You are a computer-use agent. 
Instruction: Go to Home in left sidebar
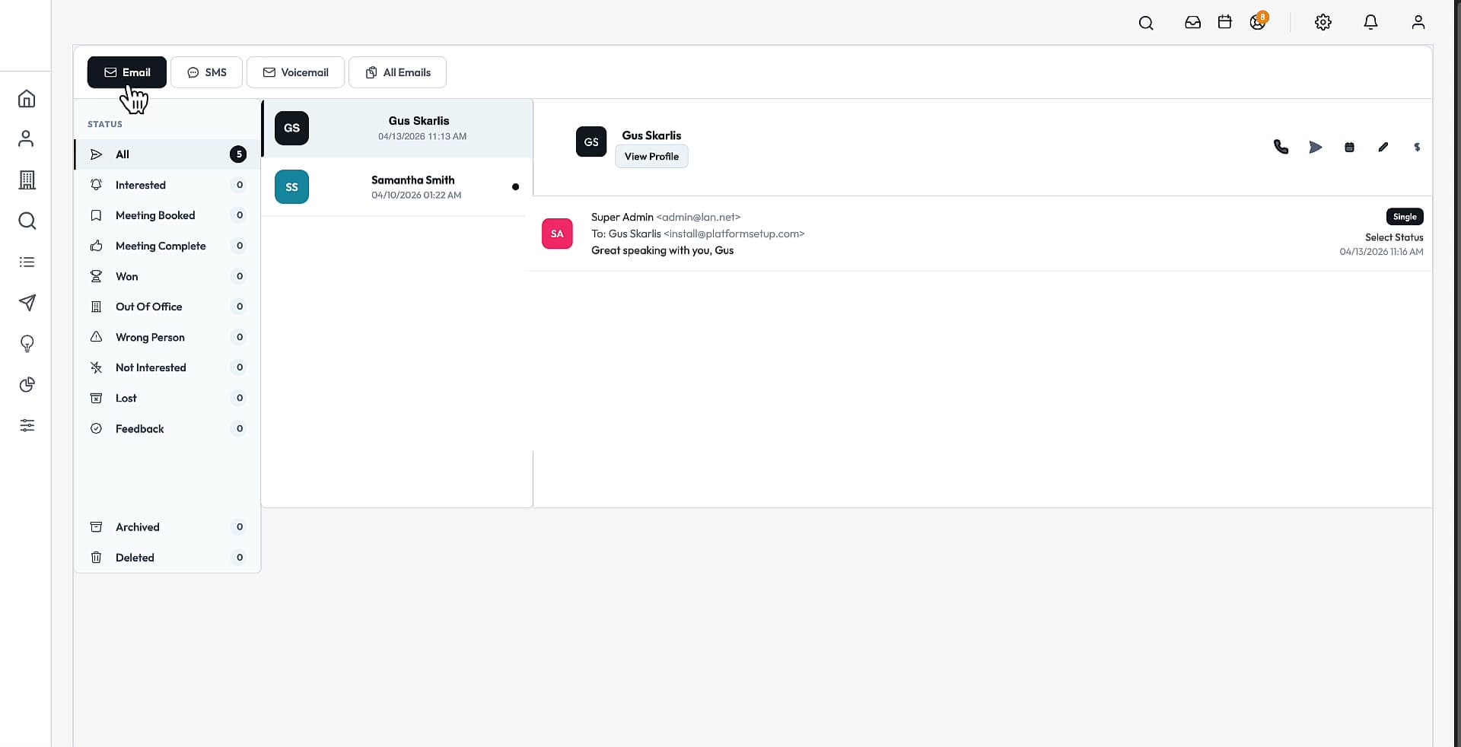click(x=27, y=99)
